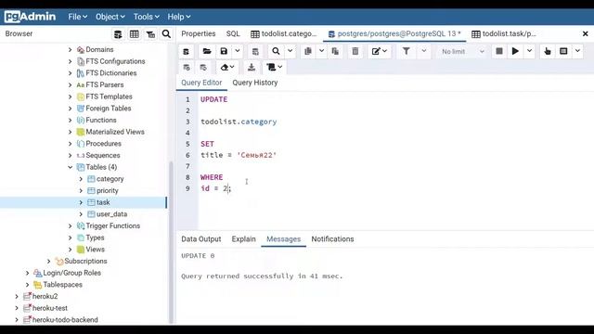
Task: Click the Delete trash icon
Action: pos(355,51)
